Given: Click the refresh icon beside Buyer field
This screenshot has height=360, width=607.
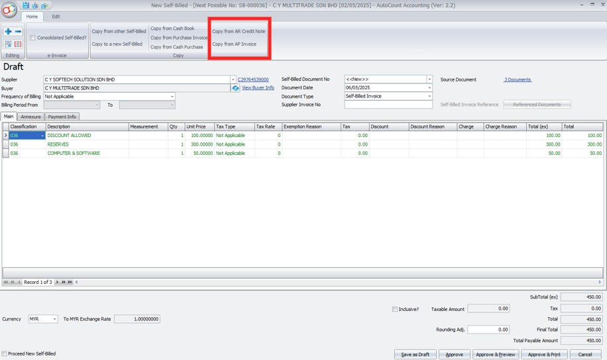Looking at the screenshot, I should click(x=235, y=88).
